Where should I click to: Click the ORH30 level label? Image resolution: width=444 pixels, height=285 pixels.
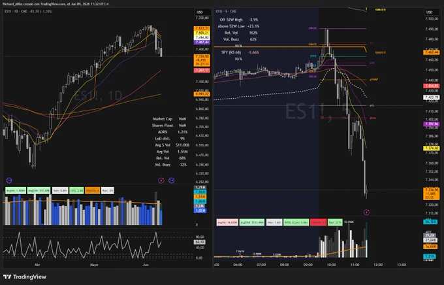(312, 29)
